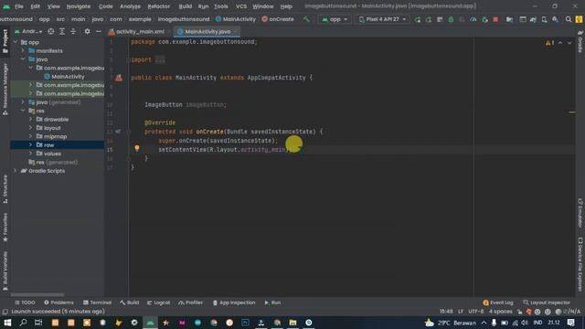Open the Refactor menu
The image size is (585, 329).
point(158,6)
